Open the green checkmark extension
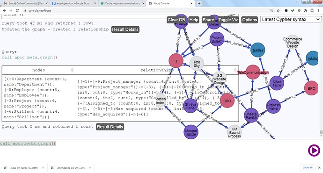Screen dimensions: 323x173 293,10
